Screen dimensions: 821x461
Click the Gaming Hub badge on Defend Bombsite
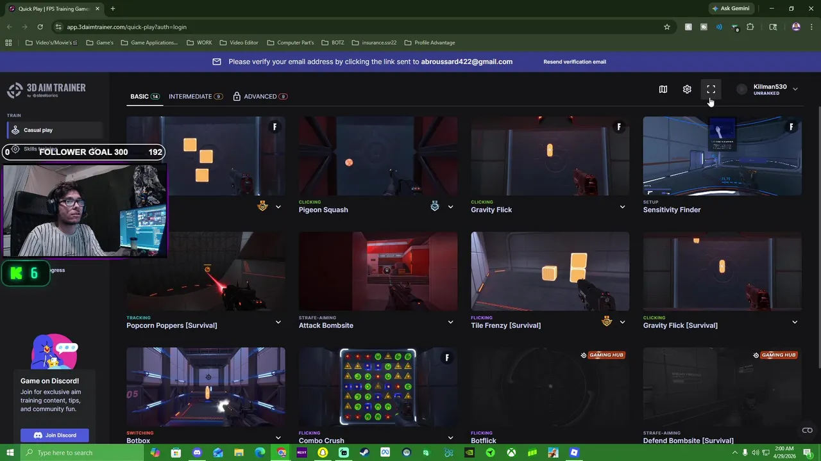(775, 355)
